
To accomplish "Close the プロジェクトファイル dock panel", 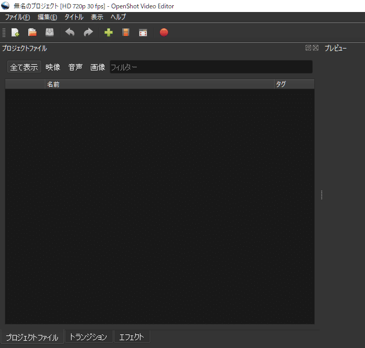I will pyautogui.click(x=315, y=47).
